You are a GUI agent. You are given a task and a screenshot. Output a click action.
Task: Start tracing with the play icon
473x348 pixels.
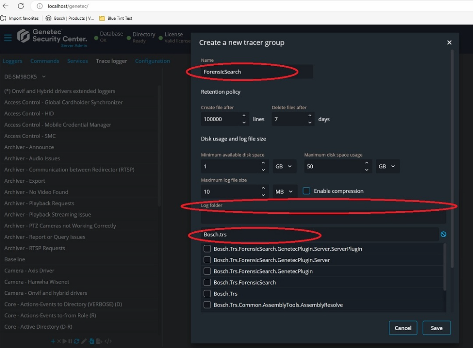pos(64,341)
